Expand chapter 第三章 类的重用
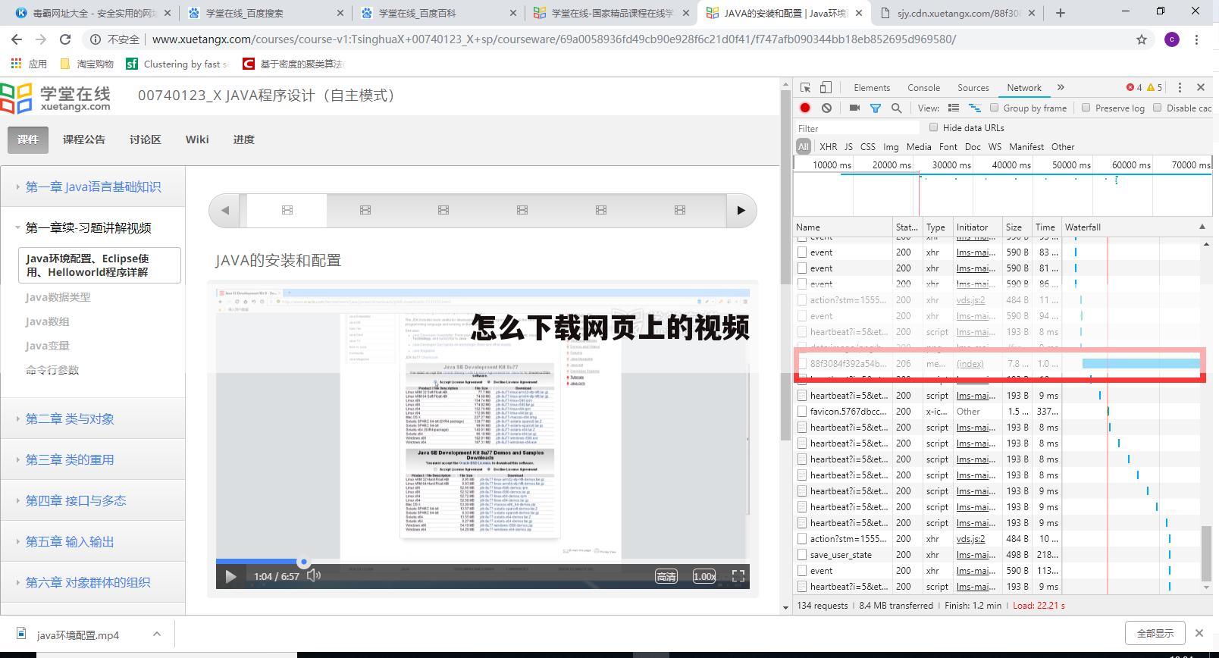The height and width of the screenshot is (658, 1219). coord(70,459)
